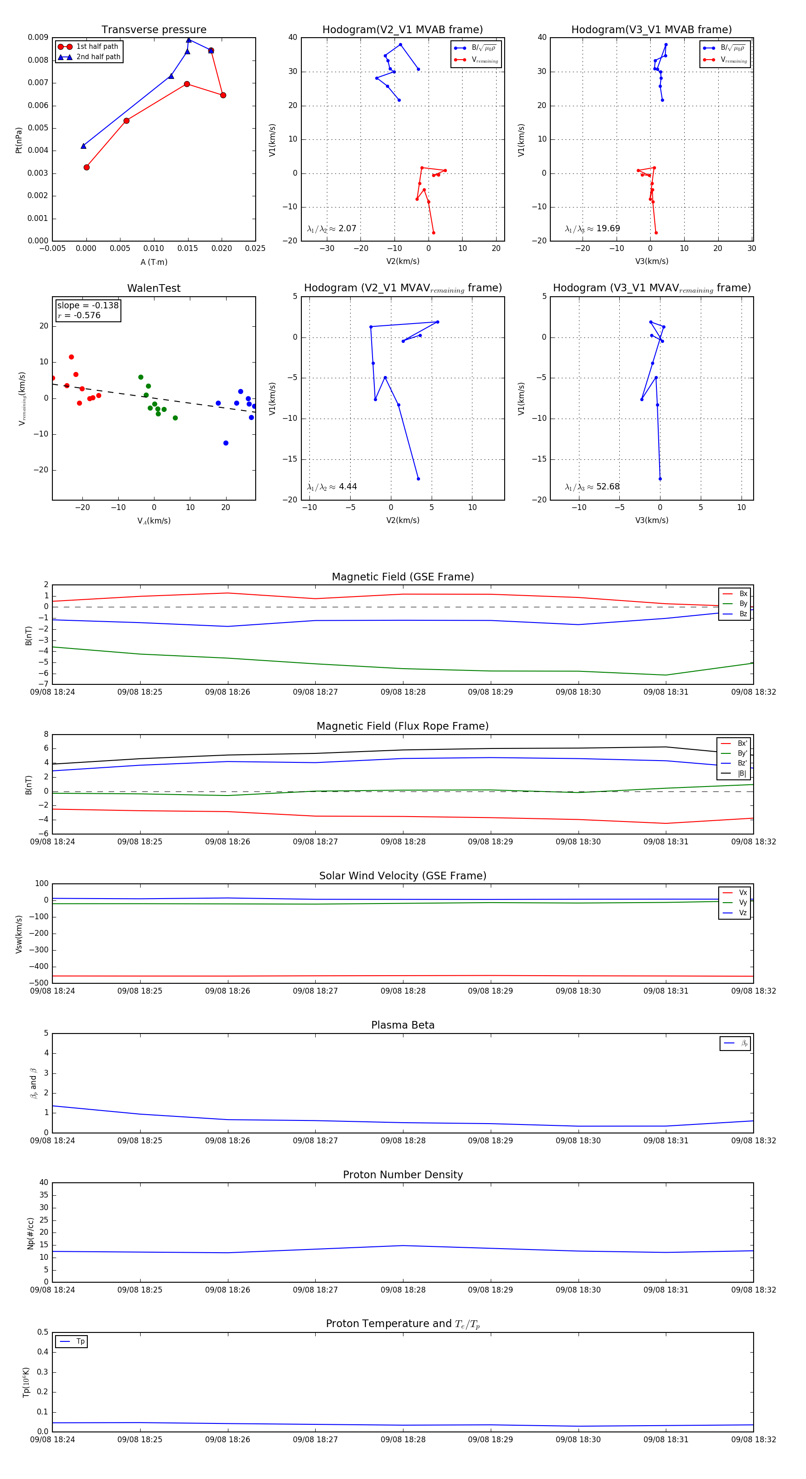Click the lowest blue dot in WalenTest
The width and height of the screenshot is (806, 1479).
225,443
